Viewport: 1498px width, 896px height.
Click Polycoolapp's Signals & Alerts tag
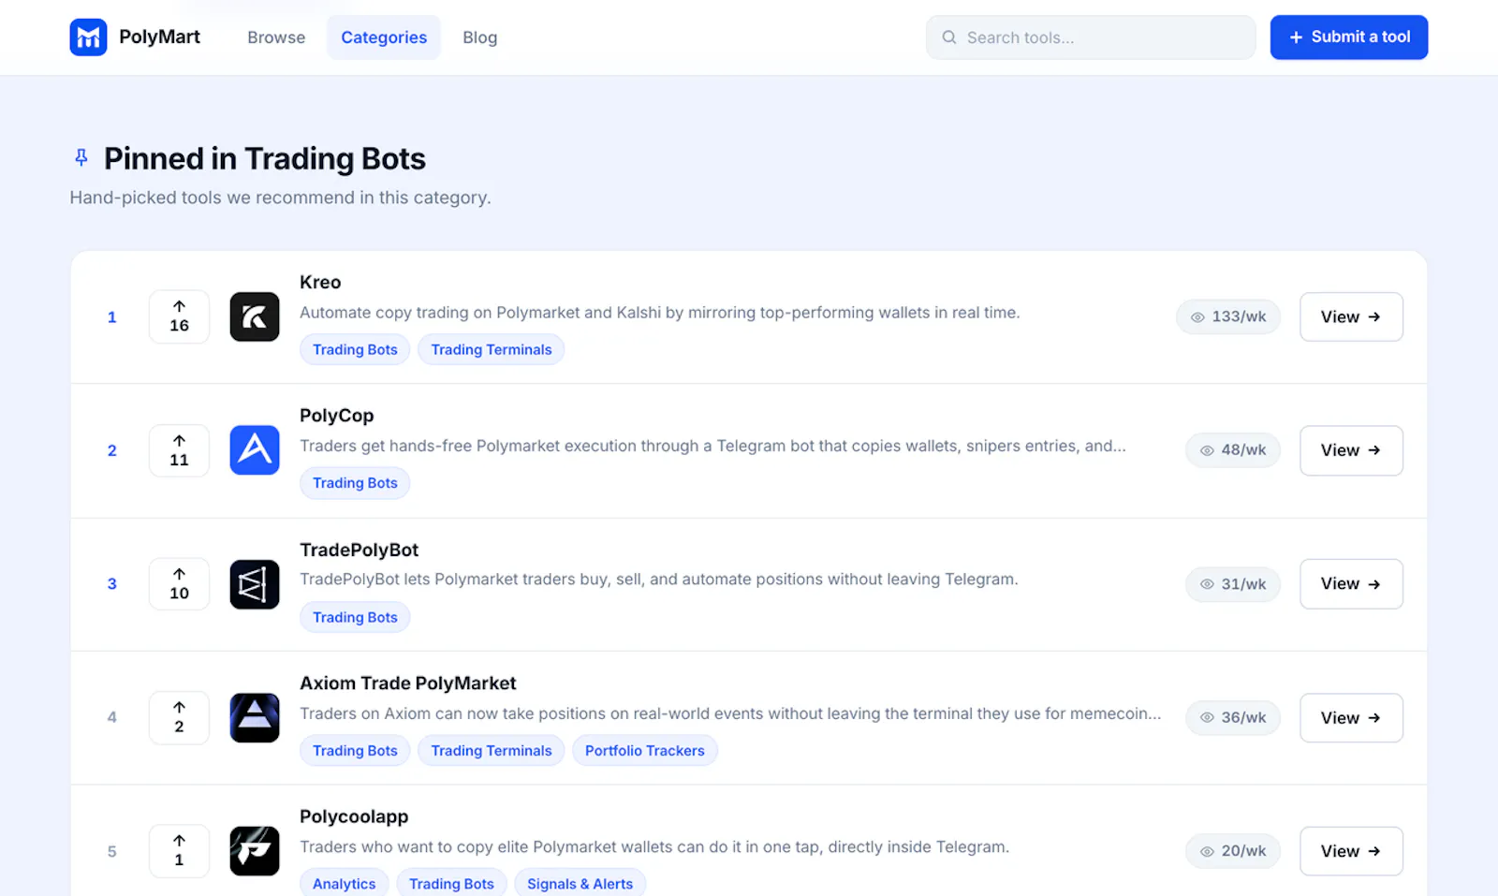(580, 884)
